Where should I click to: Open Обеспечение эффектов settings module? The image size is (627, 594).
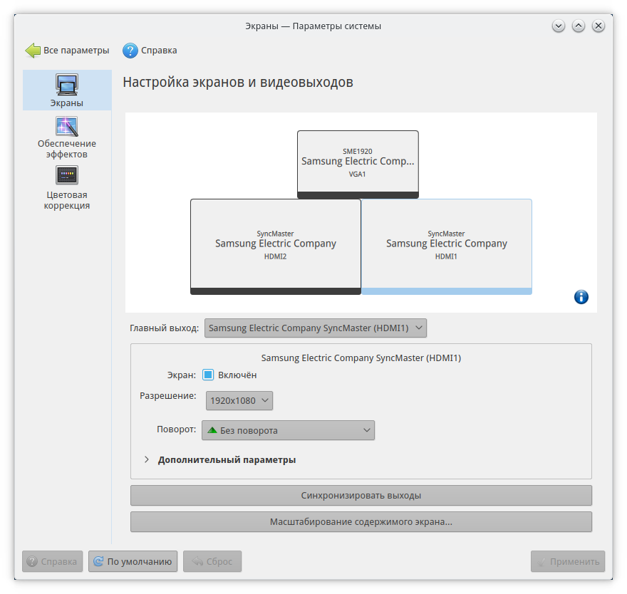click(x=67, y=138)
